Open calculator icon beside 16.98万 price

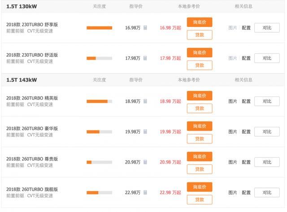tap(145, 28)
